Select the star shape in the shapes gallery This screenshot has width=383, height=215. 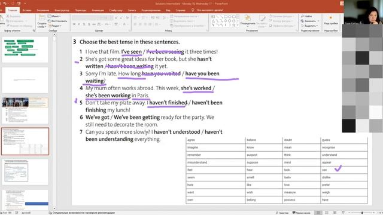click(x=234, y=25)
